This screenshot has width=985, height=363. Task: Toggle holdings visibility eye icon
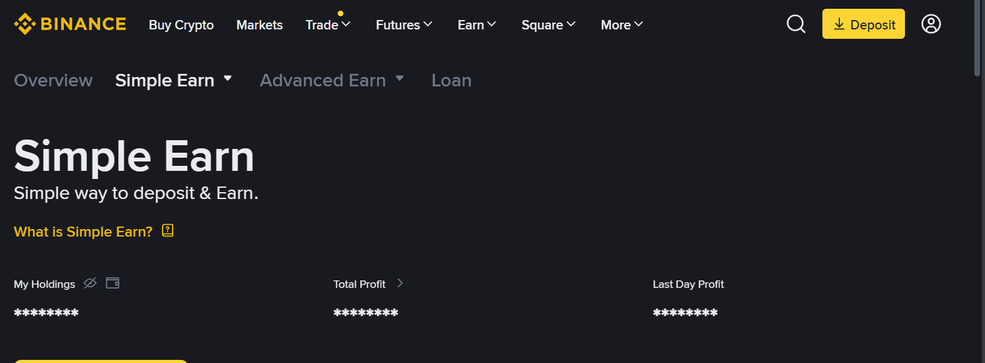(90, 283)
